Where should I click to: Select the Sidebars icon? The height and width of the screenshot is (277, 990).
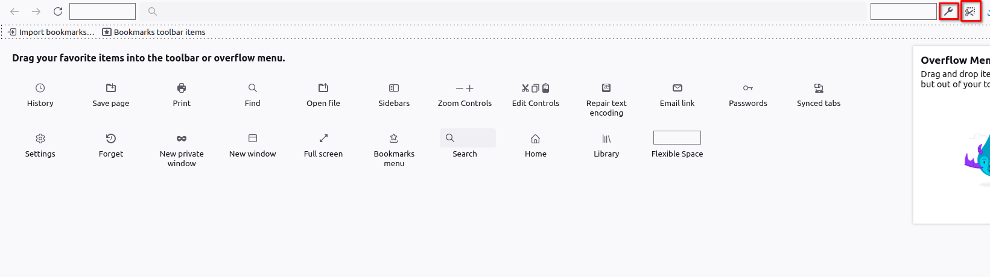point(394,88)
